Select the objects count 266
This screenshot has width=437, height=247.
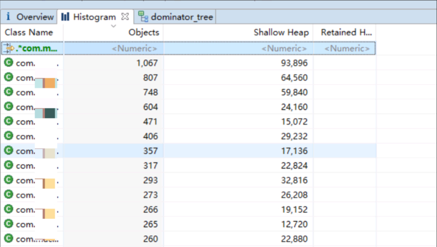151,209
